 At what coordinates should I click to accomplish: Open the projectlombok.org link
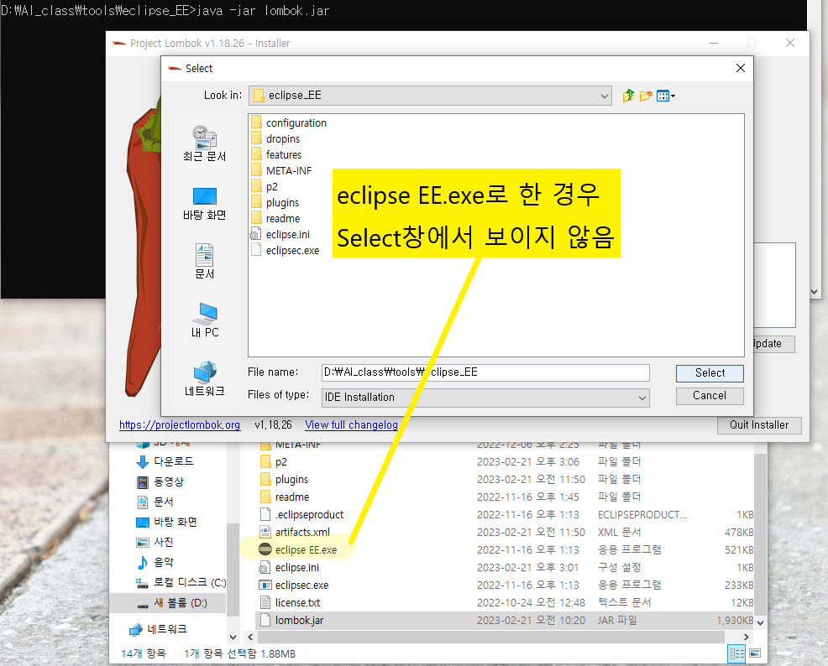(x=180, y=425)
